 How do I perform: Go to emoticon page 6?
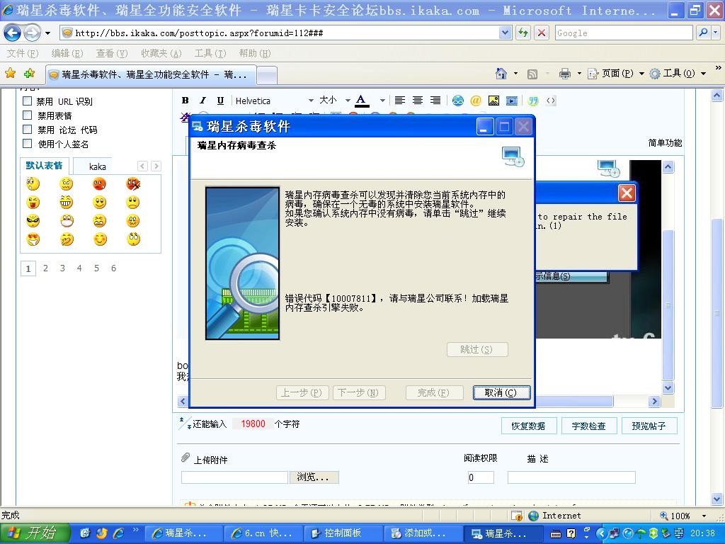click(113, 268)
